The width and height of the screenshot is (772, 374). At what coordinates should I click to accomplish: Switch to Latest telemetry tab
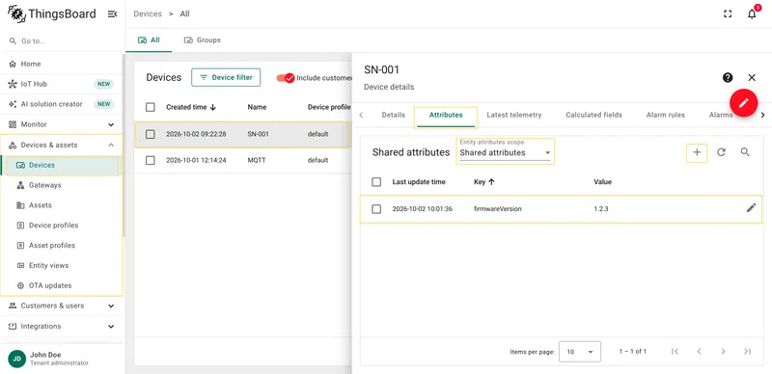514,115
